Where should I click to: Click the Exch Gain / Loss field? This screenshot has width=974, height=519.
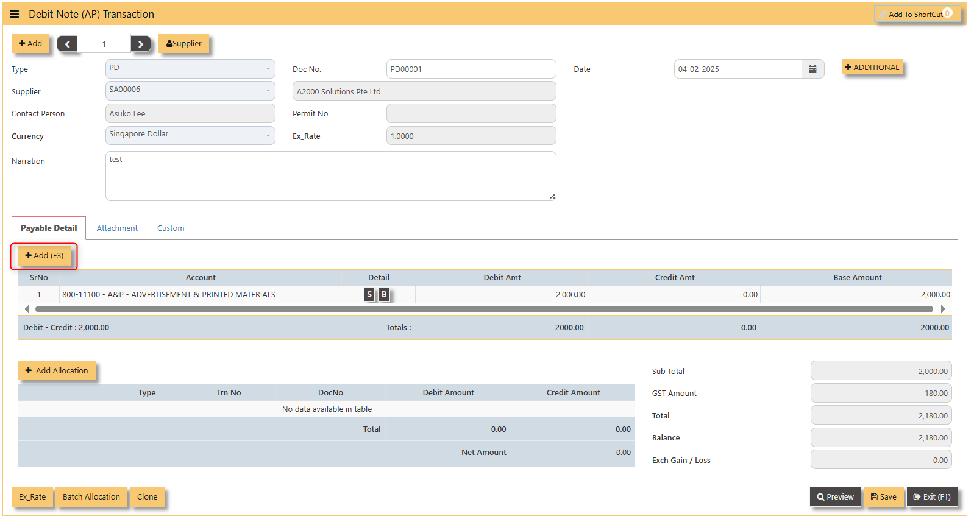point(881,460)
